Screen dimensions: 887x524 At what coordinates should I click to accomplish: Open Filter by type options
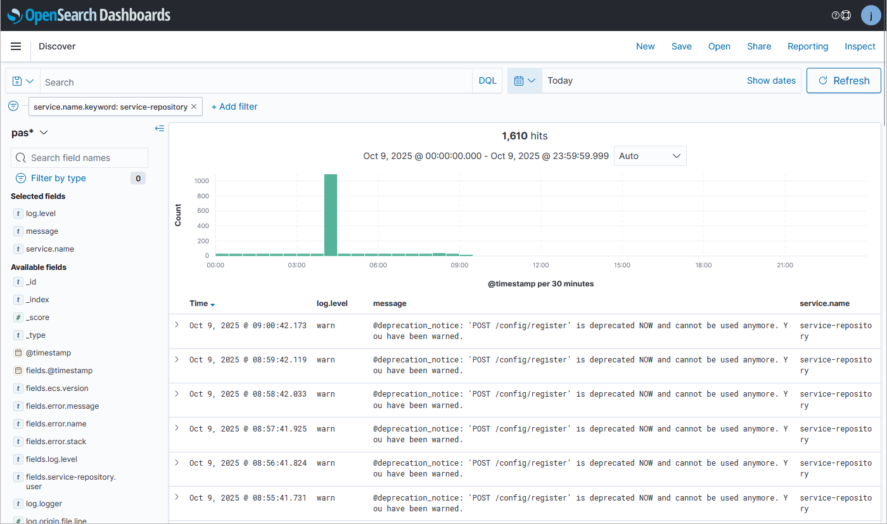point(58,178)
